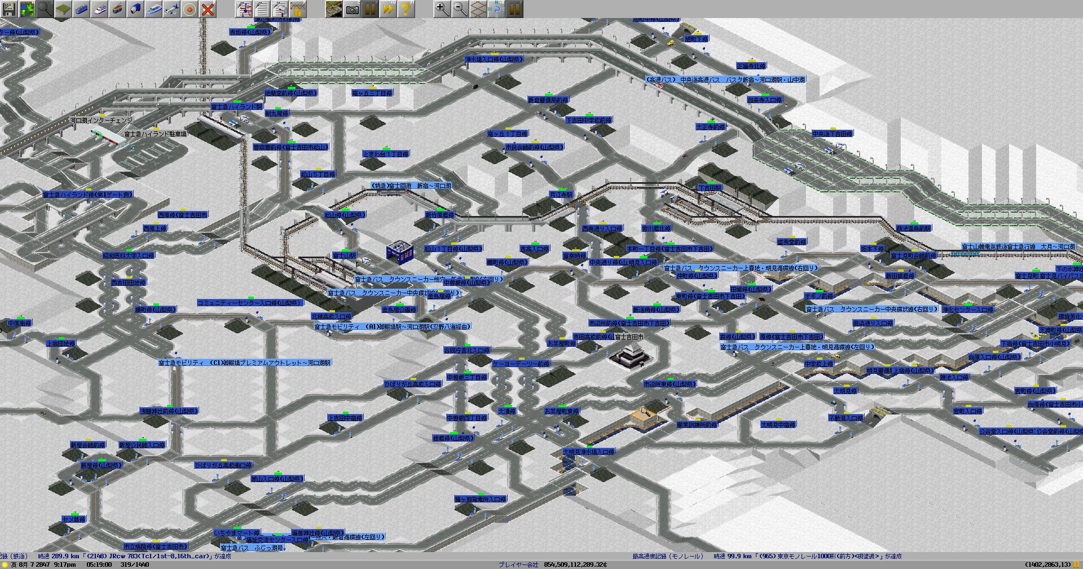Toggle fast forward mode

(x=388, y=9)
